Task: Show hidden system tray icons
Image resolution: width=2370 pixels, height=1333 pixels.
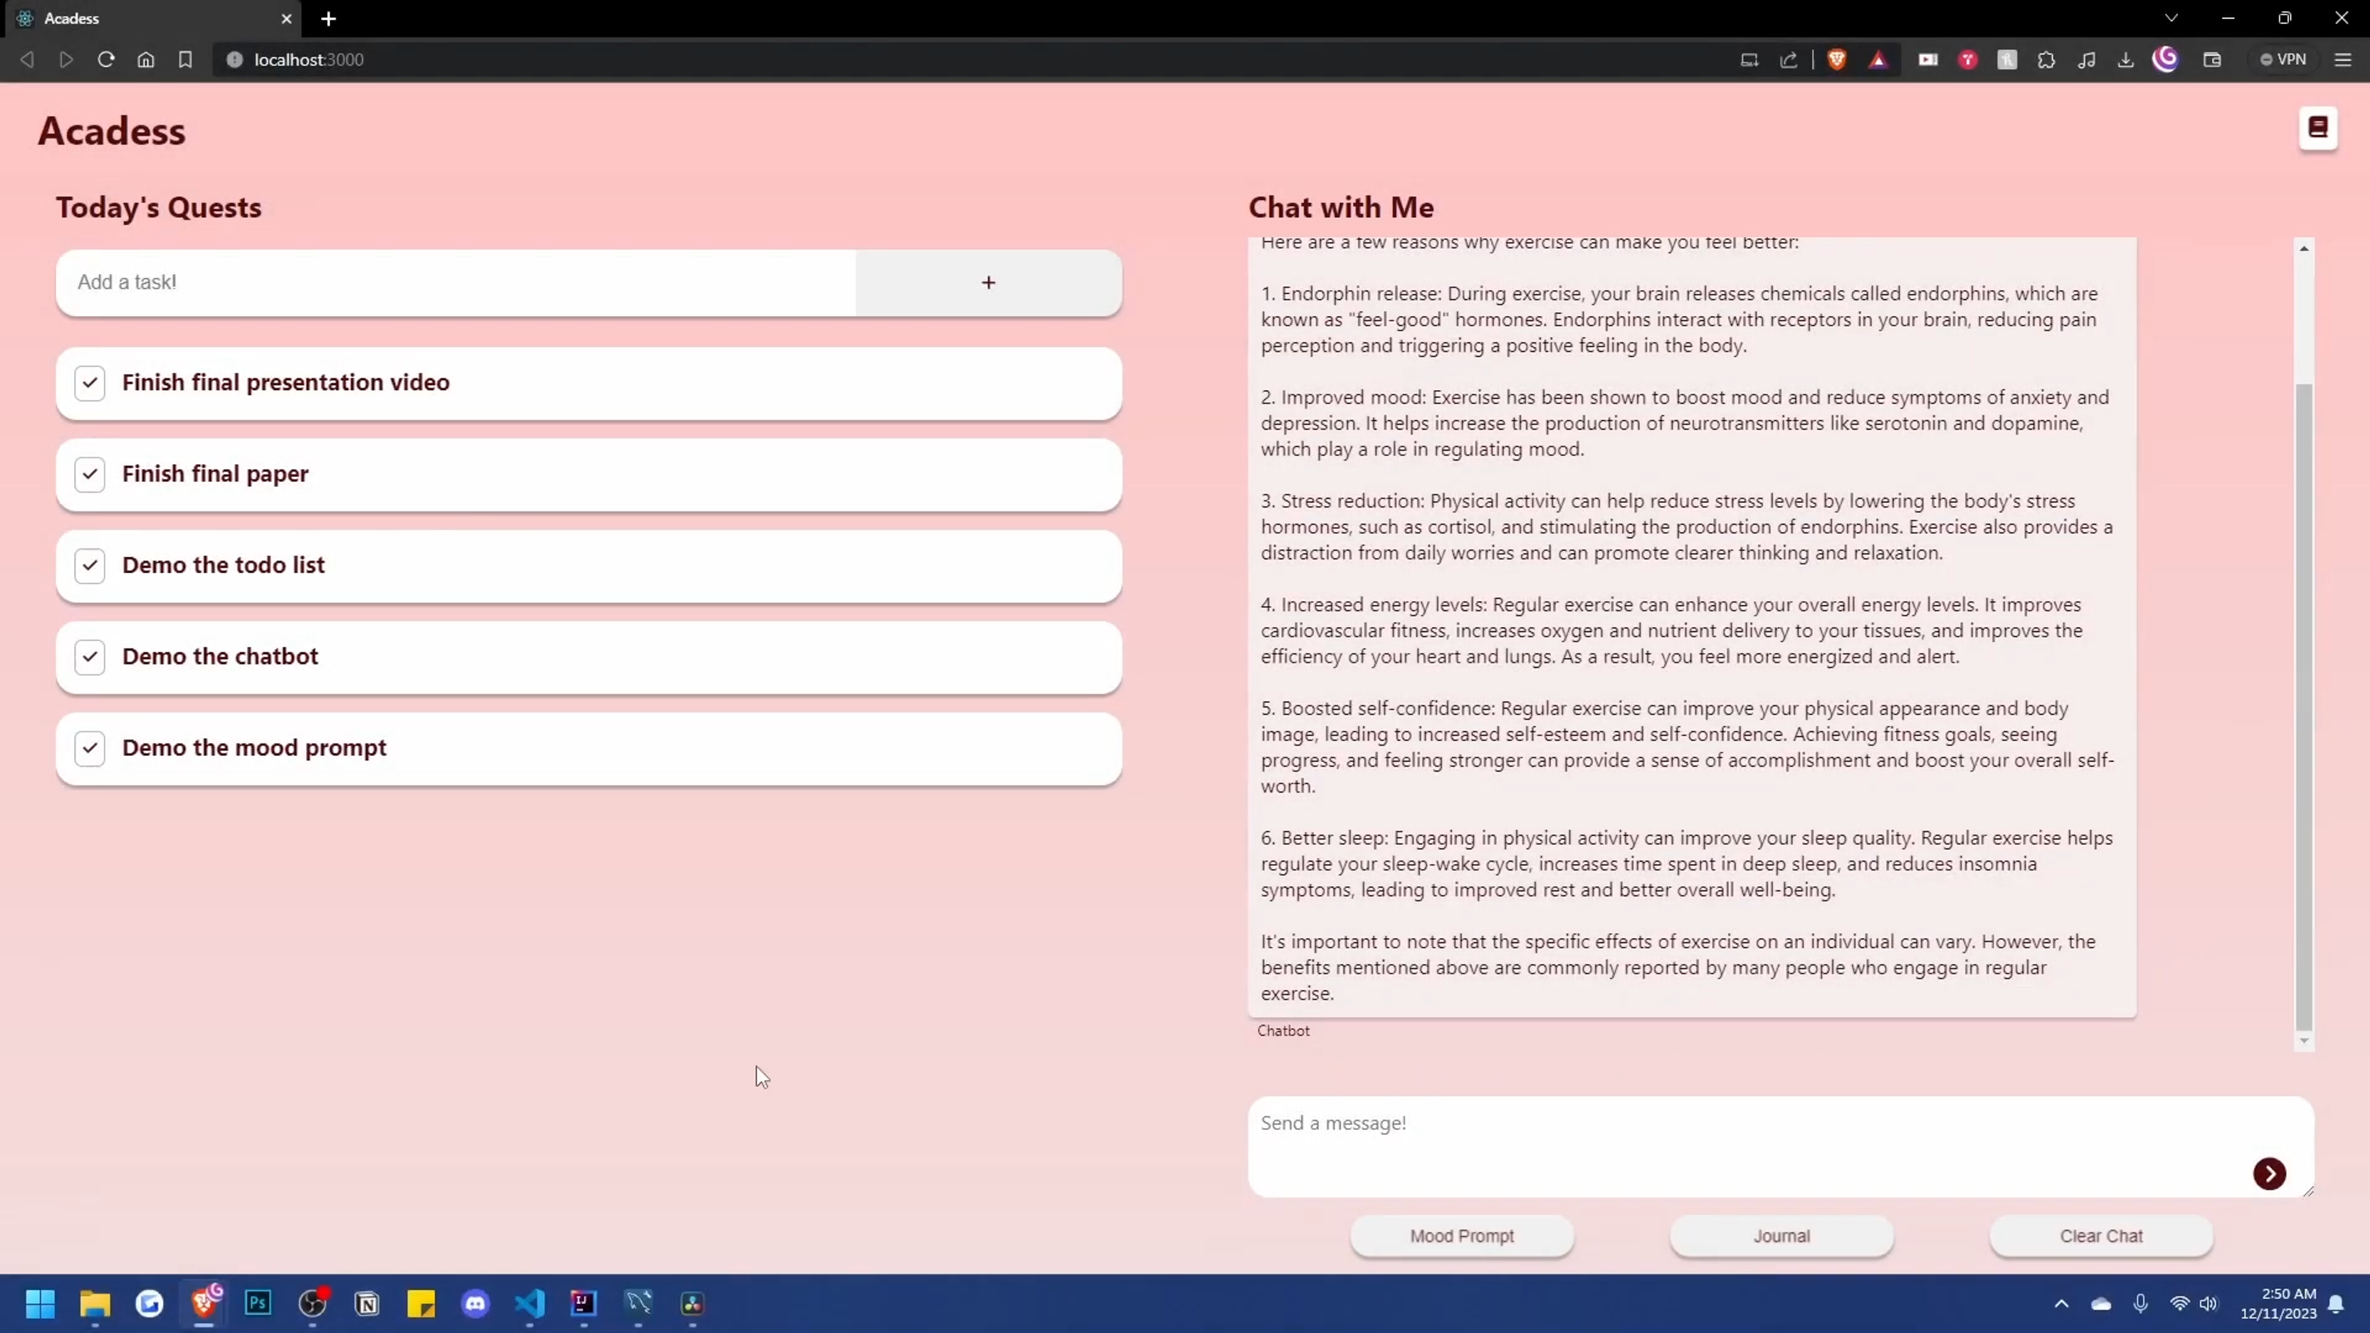Action: pyautogui.click(x=2061, y=1303)
